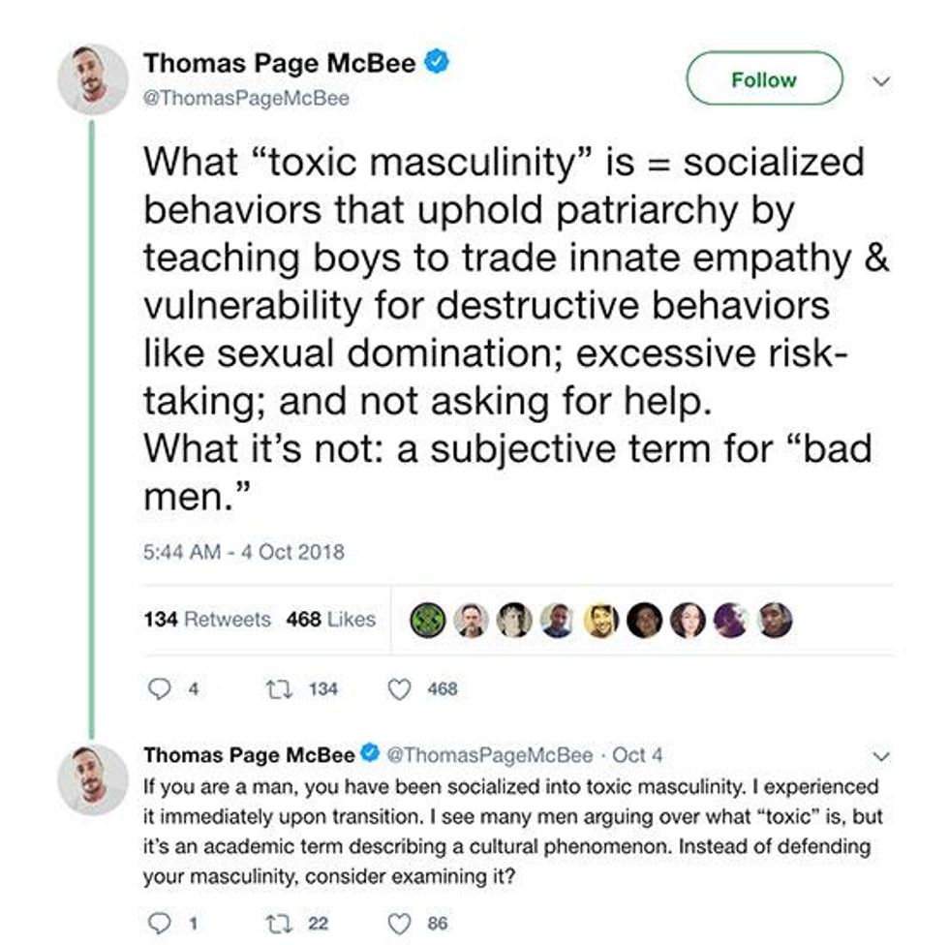Viewport: 949px width, 945px height.
Task: Open the 134 Retweets list
Action: pyautogui.click(x=207, y=620)
